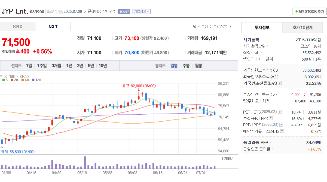The height and width of the screenshot is (182, 327).
Task: Click the 06/13 date on chart axis
Action: (158, 172)
